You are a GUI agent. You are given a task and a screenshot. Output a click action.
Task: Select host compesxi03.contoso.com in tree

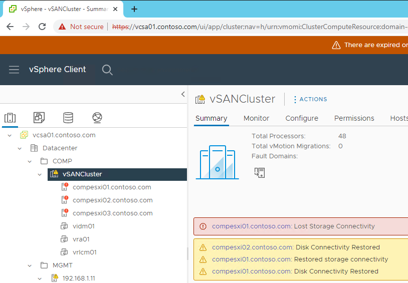click(113, 213)
